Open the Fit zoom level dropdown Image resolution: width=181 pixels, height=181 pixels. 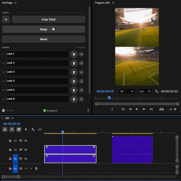point(127,91)
